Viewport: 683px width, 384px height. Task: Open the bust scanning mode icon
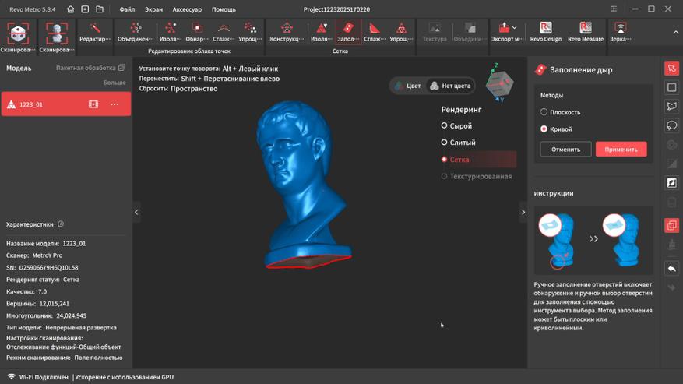[x=57, y=34]
